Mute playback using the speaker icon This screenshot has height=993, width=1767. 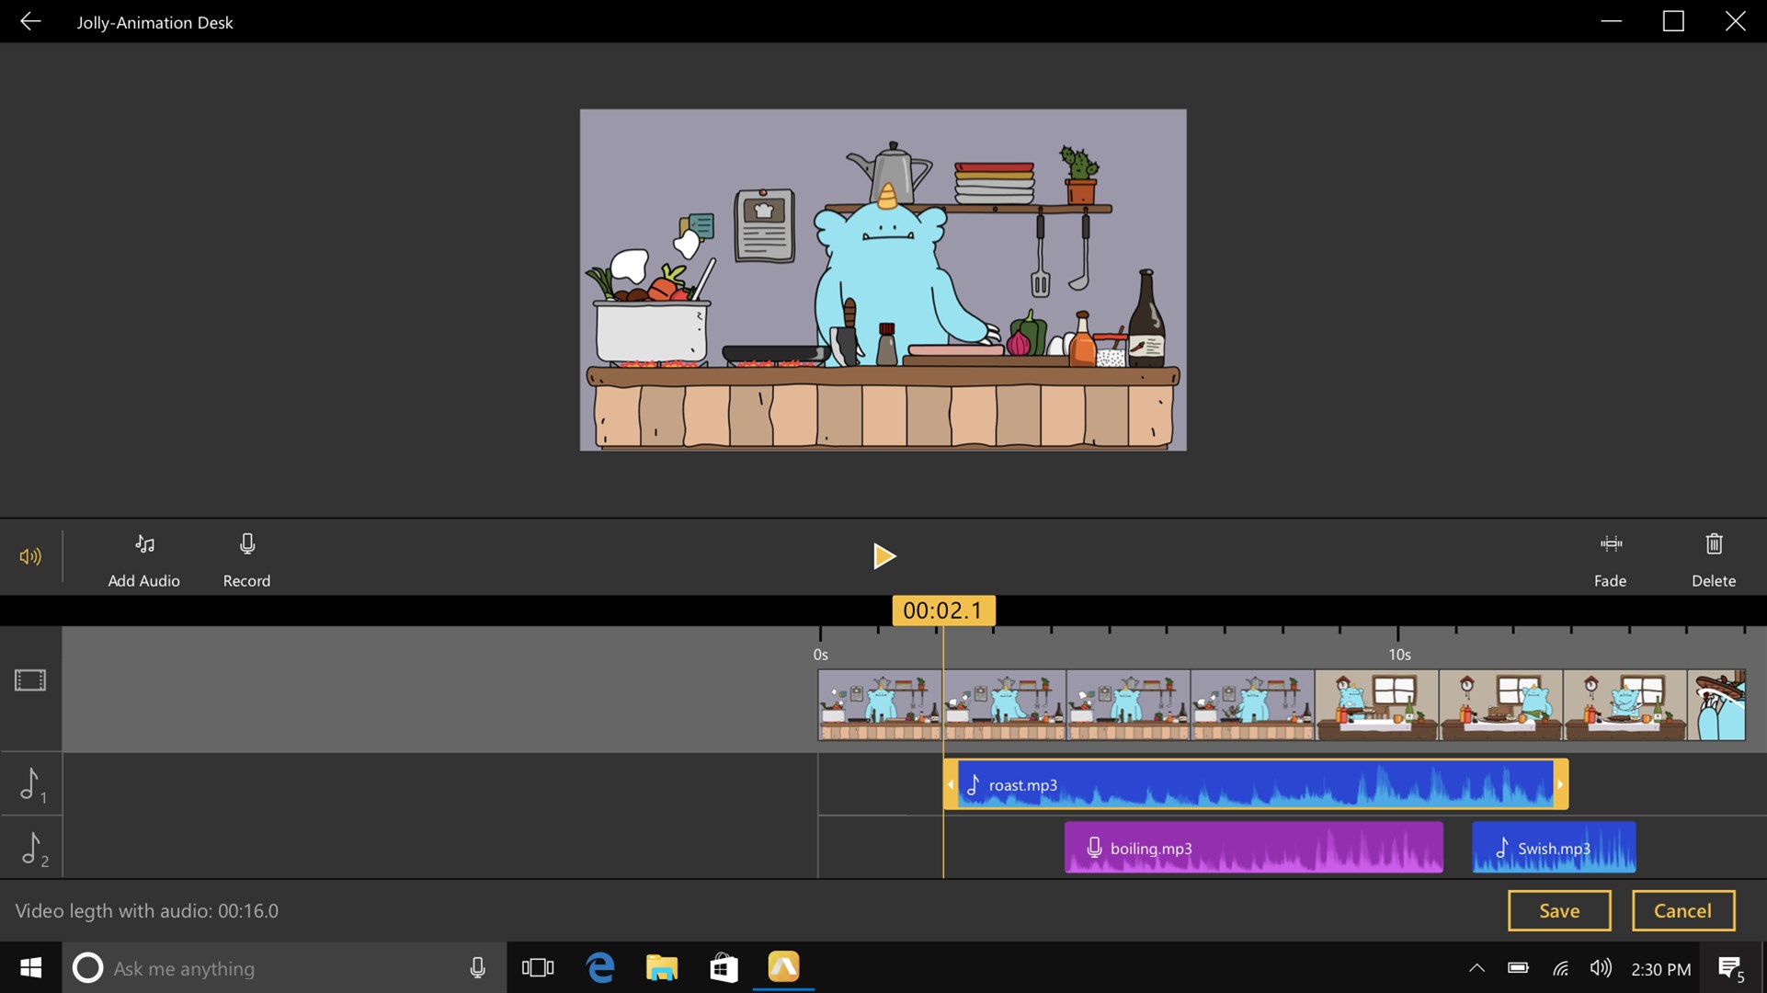(30, 556)
